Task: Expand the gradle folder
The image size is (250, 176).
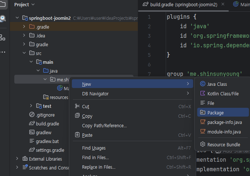Action: 24,44
